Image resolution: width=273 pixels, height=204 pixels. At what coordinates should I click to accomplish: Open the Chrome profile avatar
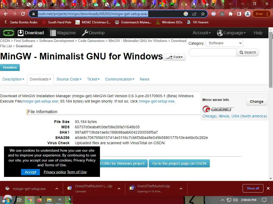[x=247, y=14]
